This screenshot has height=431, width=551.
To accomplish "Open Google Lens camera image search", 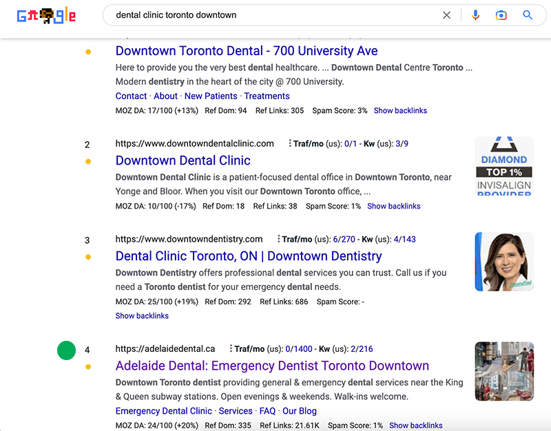I will 501,15.
